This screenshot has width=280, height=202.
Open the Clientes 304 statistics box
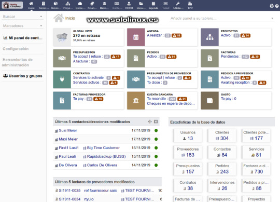coord(222,136)
